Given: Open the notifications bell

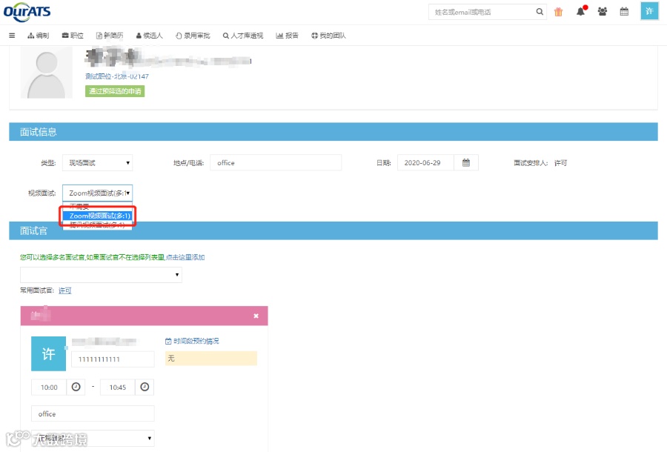Looking at the screenshot, I should (x=580, y=11).
